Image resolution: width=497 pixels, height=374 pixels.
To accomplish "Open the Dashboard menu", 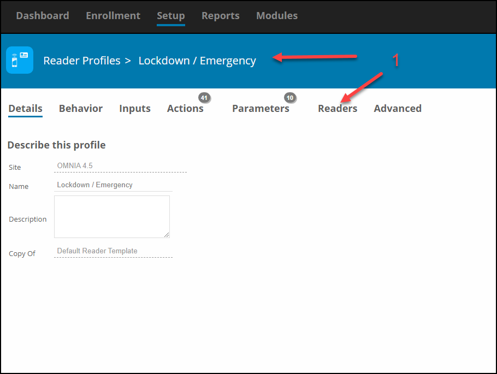I will (43, 15).
